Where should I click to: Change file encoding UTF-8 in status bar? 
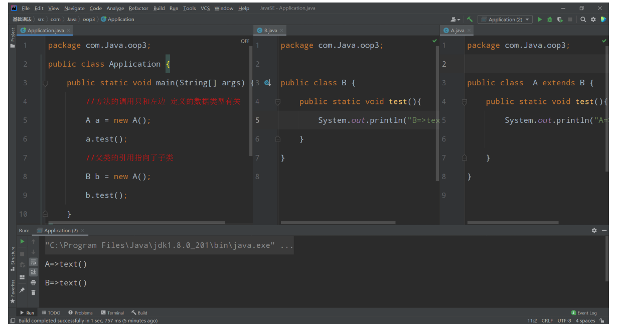coord(564,320)
